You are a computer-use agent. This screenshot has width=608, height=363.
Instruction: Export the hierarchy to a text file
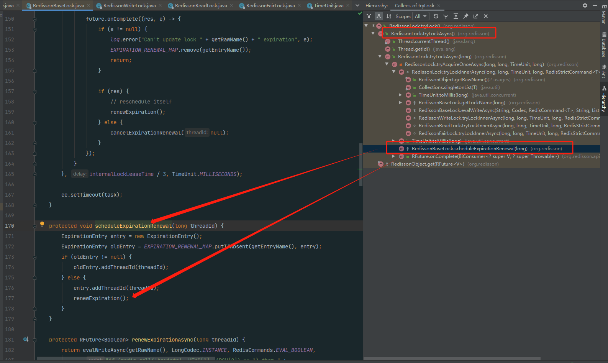click(476, 16)
